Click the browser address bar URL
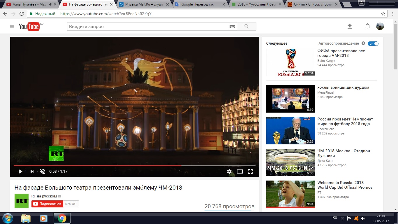398x224 pixels. (x=106, y=14)
